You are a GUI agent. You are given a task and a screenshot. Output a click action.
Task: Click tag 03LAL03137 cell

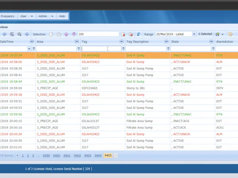tap(90, 121)
